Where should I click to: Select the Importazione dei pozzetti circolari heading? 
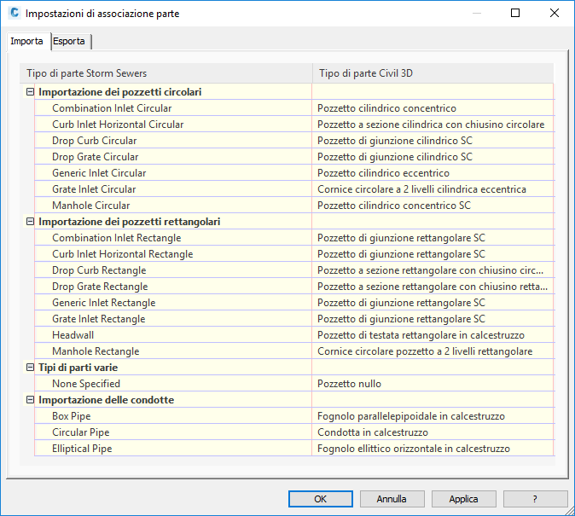coord(120,91)
